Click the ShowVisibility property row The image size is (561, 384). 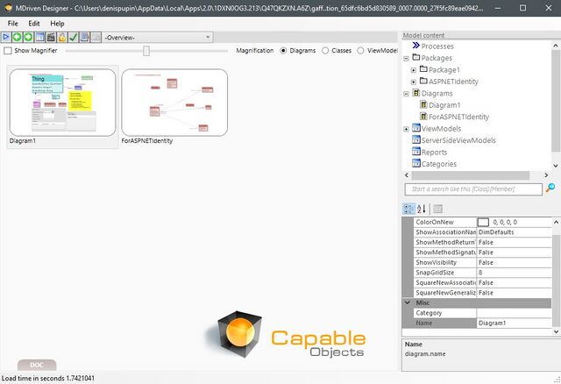(x=482, y=262)
